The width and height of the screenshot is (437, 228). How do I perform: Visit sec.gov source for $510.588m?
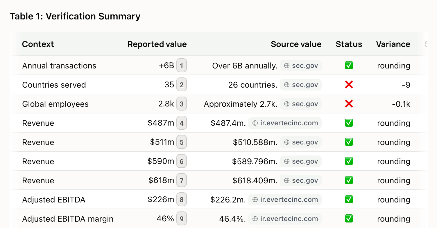click(x=301, y=142)
